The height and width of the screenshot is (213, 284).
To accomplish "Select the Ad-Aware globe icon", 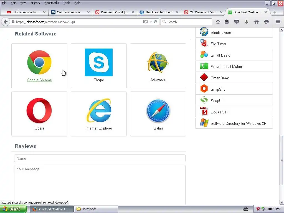I will tap(158, 62).
